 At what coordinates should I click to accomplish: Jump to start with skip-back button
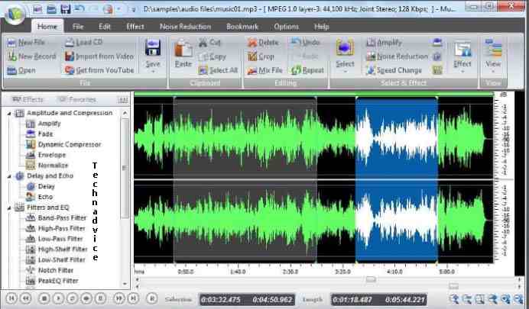(x=11, y=298)
